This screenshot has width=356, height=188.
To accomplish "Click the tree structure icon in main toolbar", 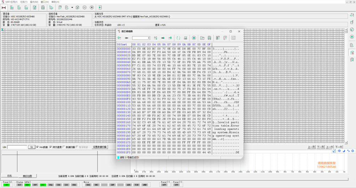I will click(51, 8).
